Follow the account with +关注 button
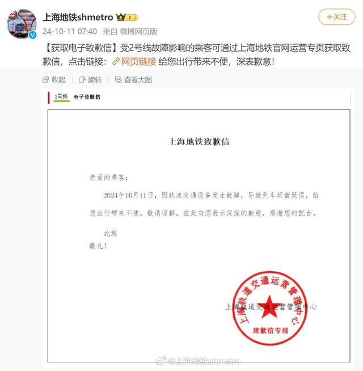363x371 pixels. pyautogui.click(x=336, y=17)
